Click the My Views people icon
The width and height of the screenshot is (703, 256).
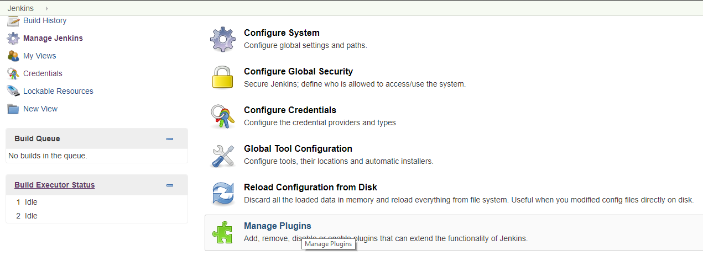(x=13, y=56)
